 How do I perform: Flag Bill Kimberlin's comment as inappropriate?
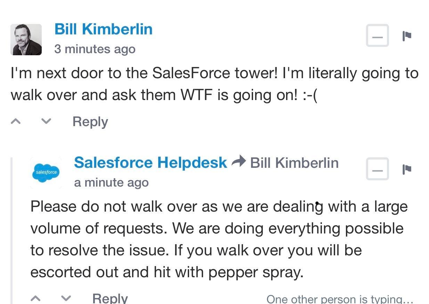point(407,36)
